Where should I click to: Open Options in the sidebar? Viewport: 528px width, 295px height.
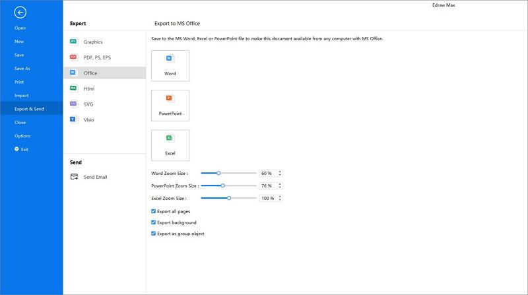pyautogui.click(x=22, y=136)
